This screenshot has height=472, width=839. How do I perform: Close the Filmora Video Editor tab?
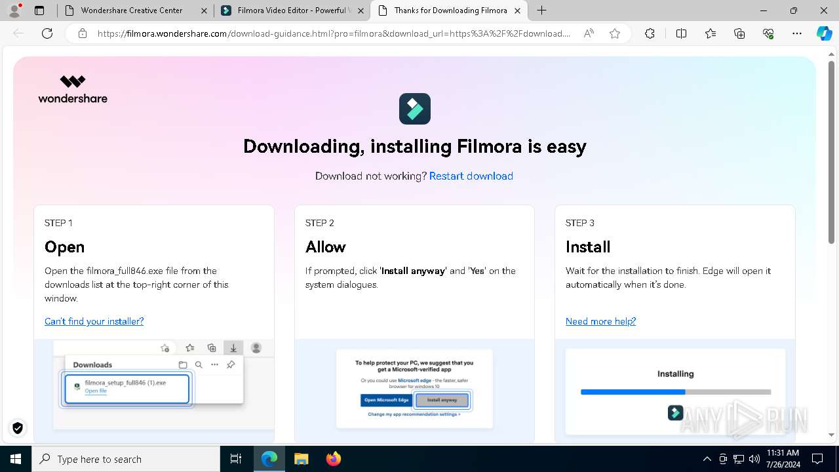point(361,10)
